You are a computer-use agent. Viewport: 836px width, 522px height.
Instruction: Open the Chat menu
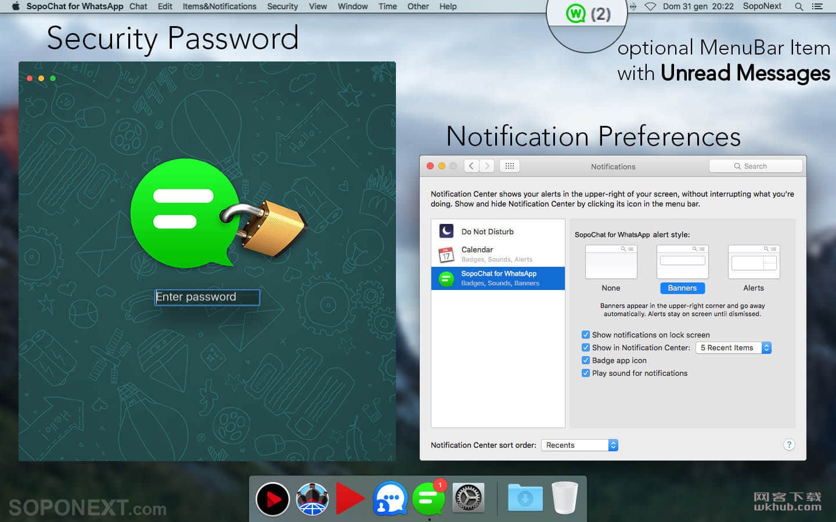click(x=138, y=6)
